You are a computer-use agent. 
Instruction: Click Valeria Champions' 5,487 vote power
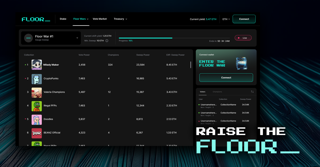(x=82, y=92)
